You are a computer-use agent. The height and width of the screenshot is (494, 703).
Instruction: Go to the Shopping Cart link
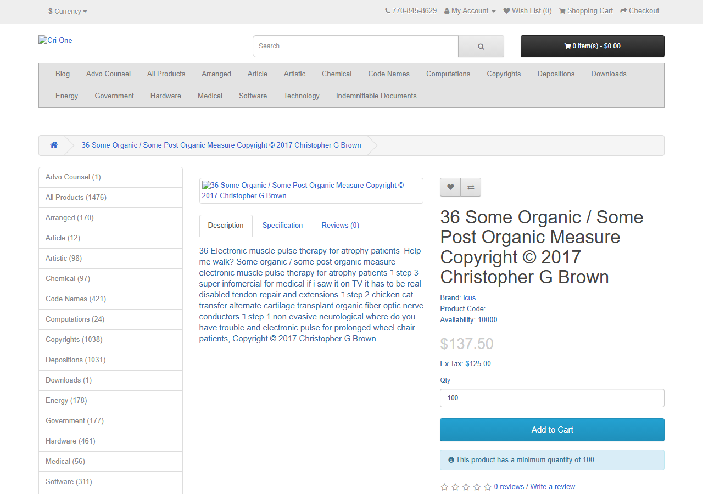click(x=586, y=10)
